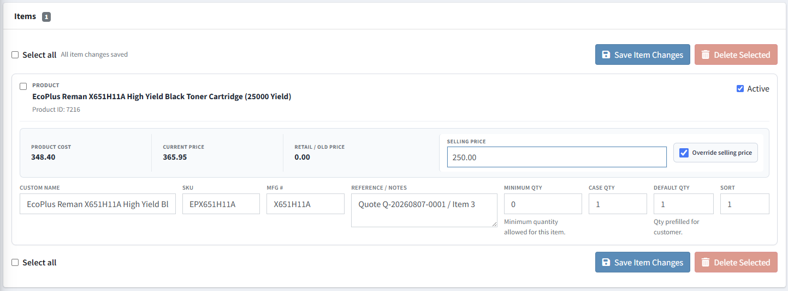788x291 pixels.
Task: Click the trash icon in bottom Delete button
Action: [x=706, y=262]
